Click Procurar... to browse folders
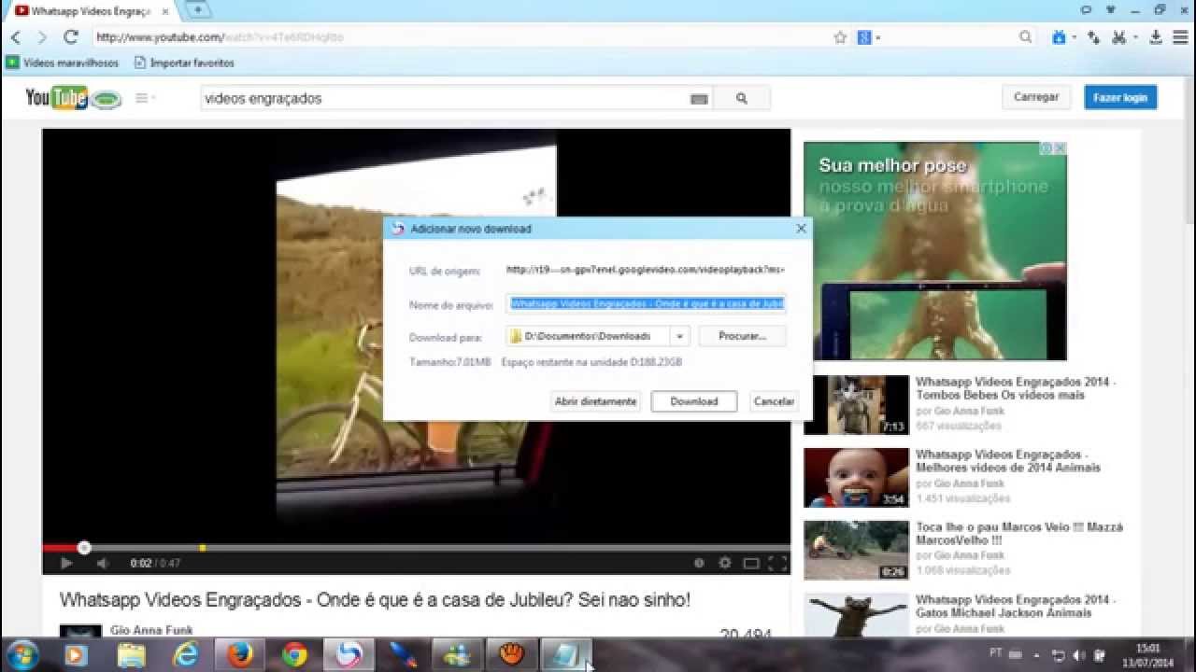Screen dimensions: 1196x672 click(x=742, y=336)
